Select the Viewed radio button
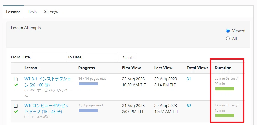Image resolution: width=257 pixels, height=125 pixels. [228, 31]
